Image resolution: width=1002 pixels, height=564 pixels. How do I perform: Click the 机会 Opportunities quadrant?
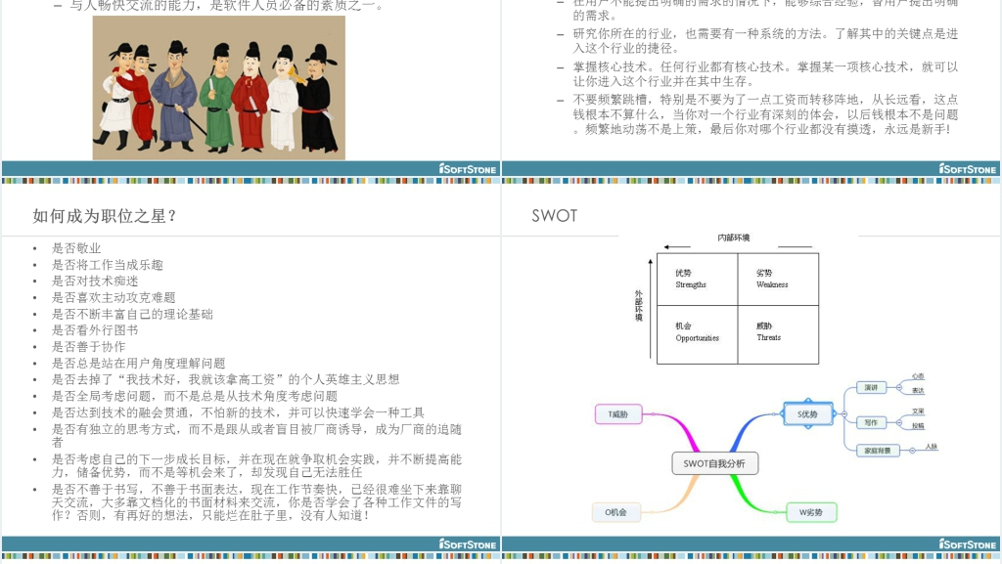697,334
